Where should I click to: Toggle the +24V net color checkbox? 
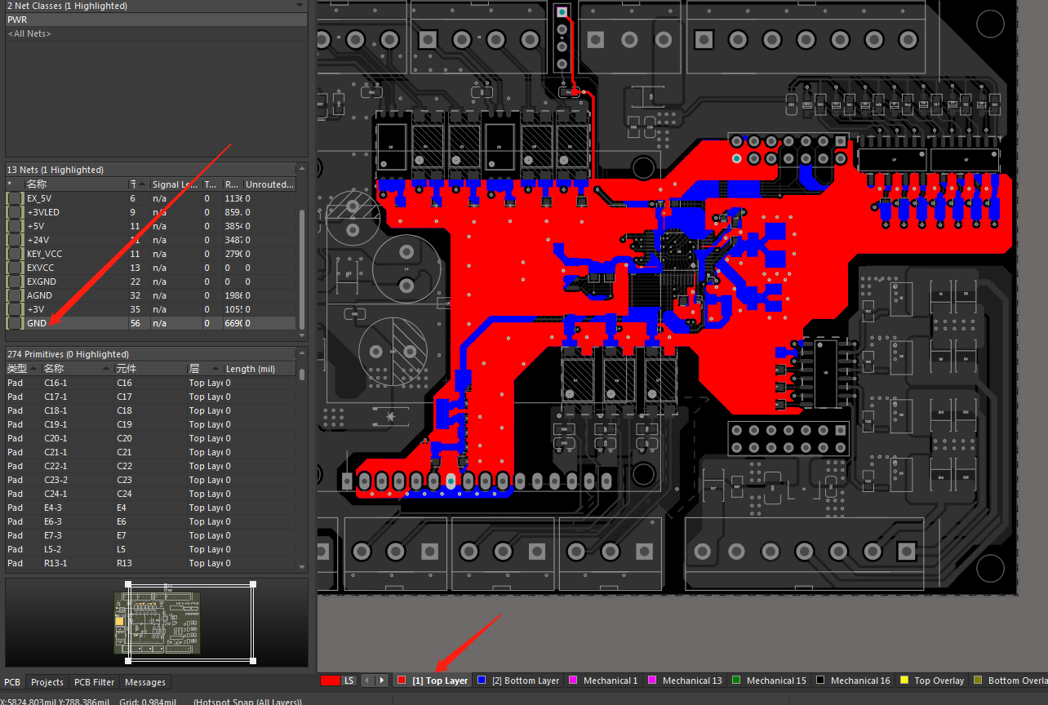click(15, 240)
